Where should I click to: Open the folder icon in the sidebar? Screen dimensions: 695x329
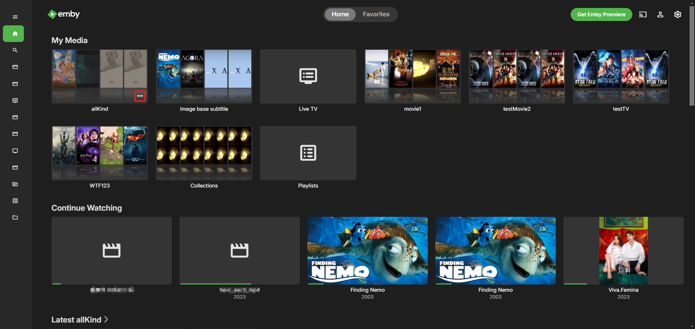tap(15, 218)
